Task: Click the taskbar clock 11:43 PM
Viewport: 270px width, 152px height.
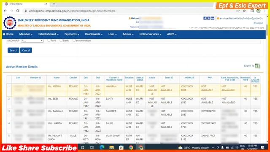Action: coord(252,146)
